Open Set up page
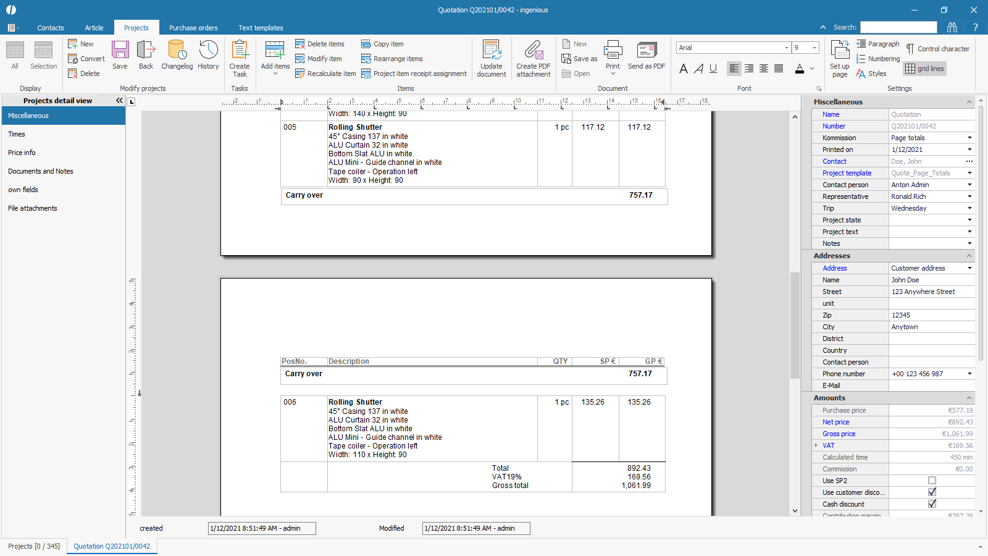 click(840, 58)
